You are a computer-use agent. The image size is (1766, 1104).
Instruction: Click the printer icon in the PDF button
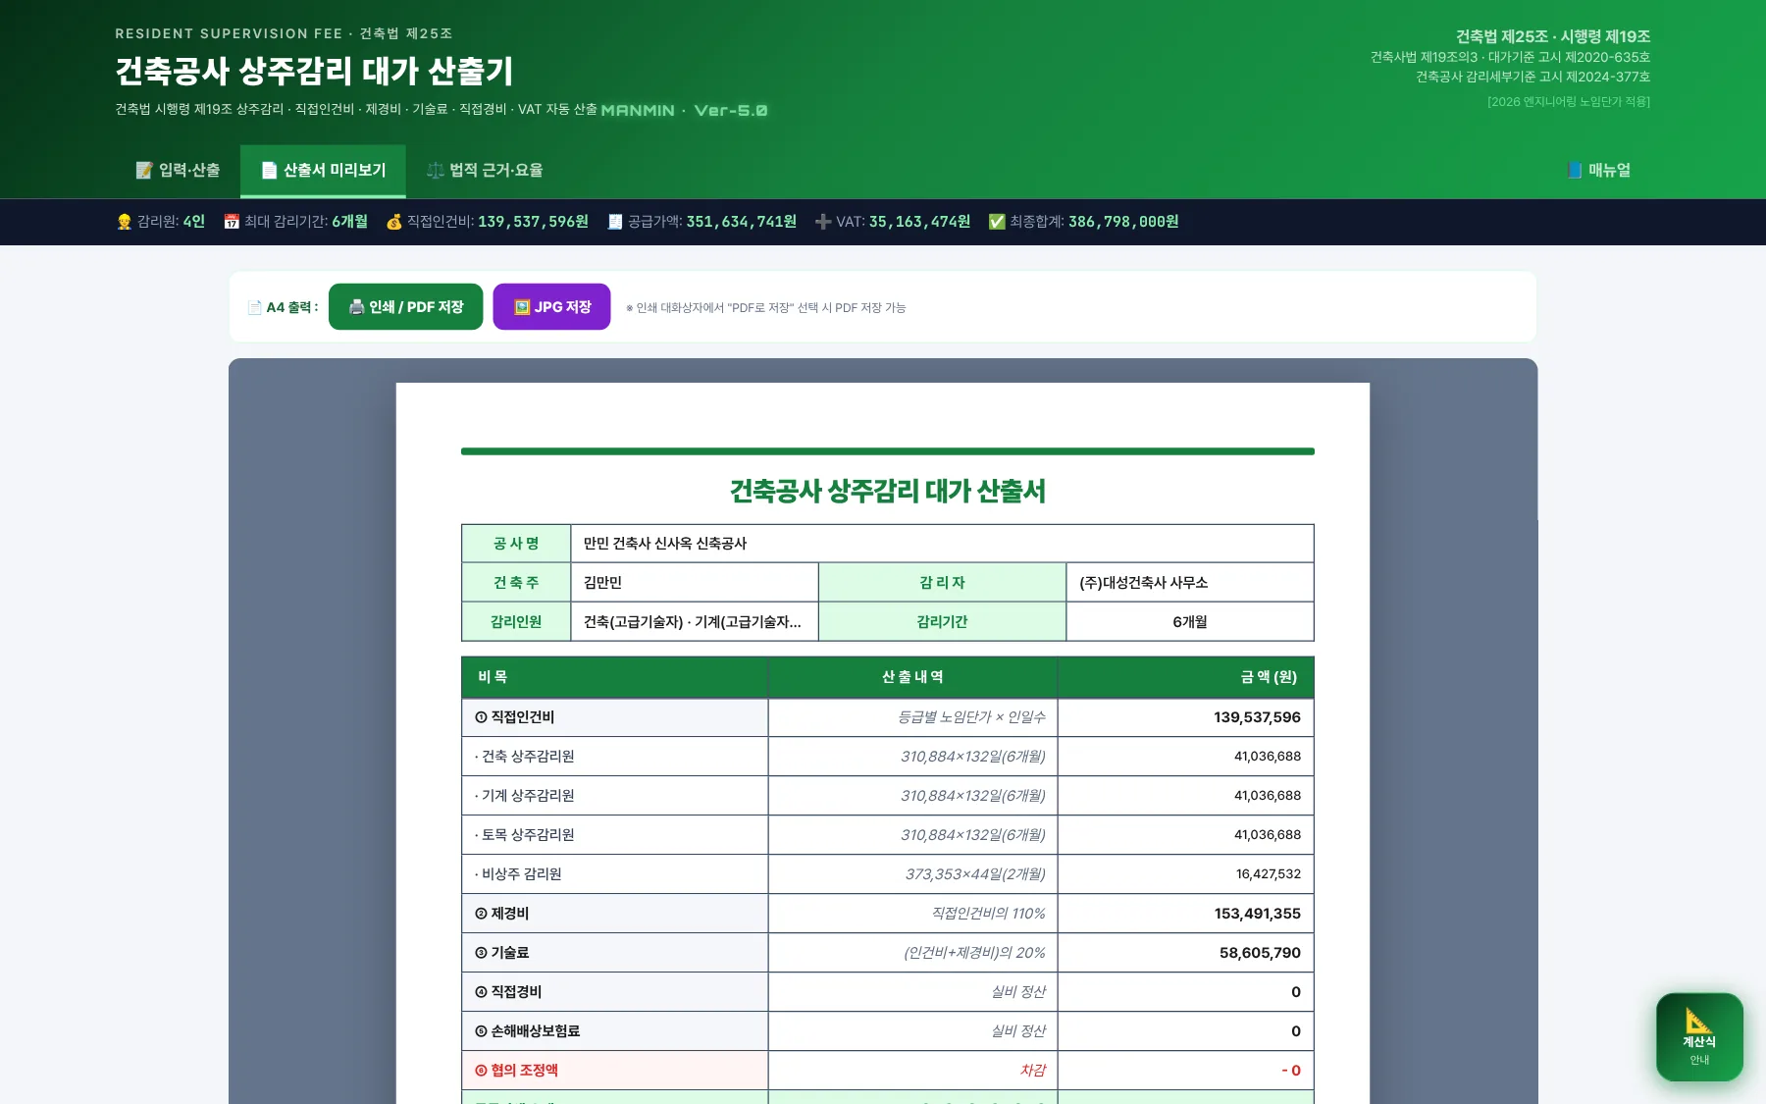pos(357,307)
